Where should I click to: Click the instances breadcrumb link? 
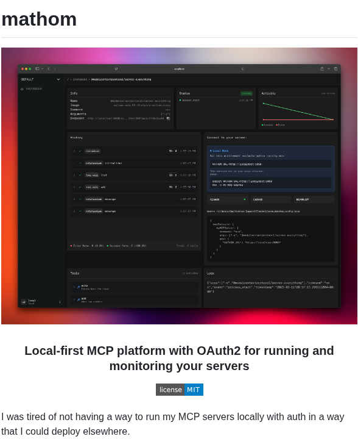(x=80, y=79)
